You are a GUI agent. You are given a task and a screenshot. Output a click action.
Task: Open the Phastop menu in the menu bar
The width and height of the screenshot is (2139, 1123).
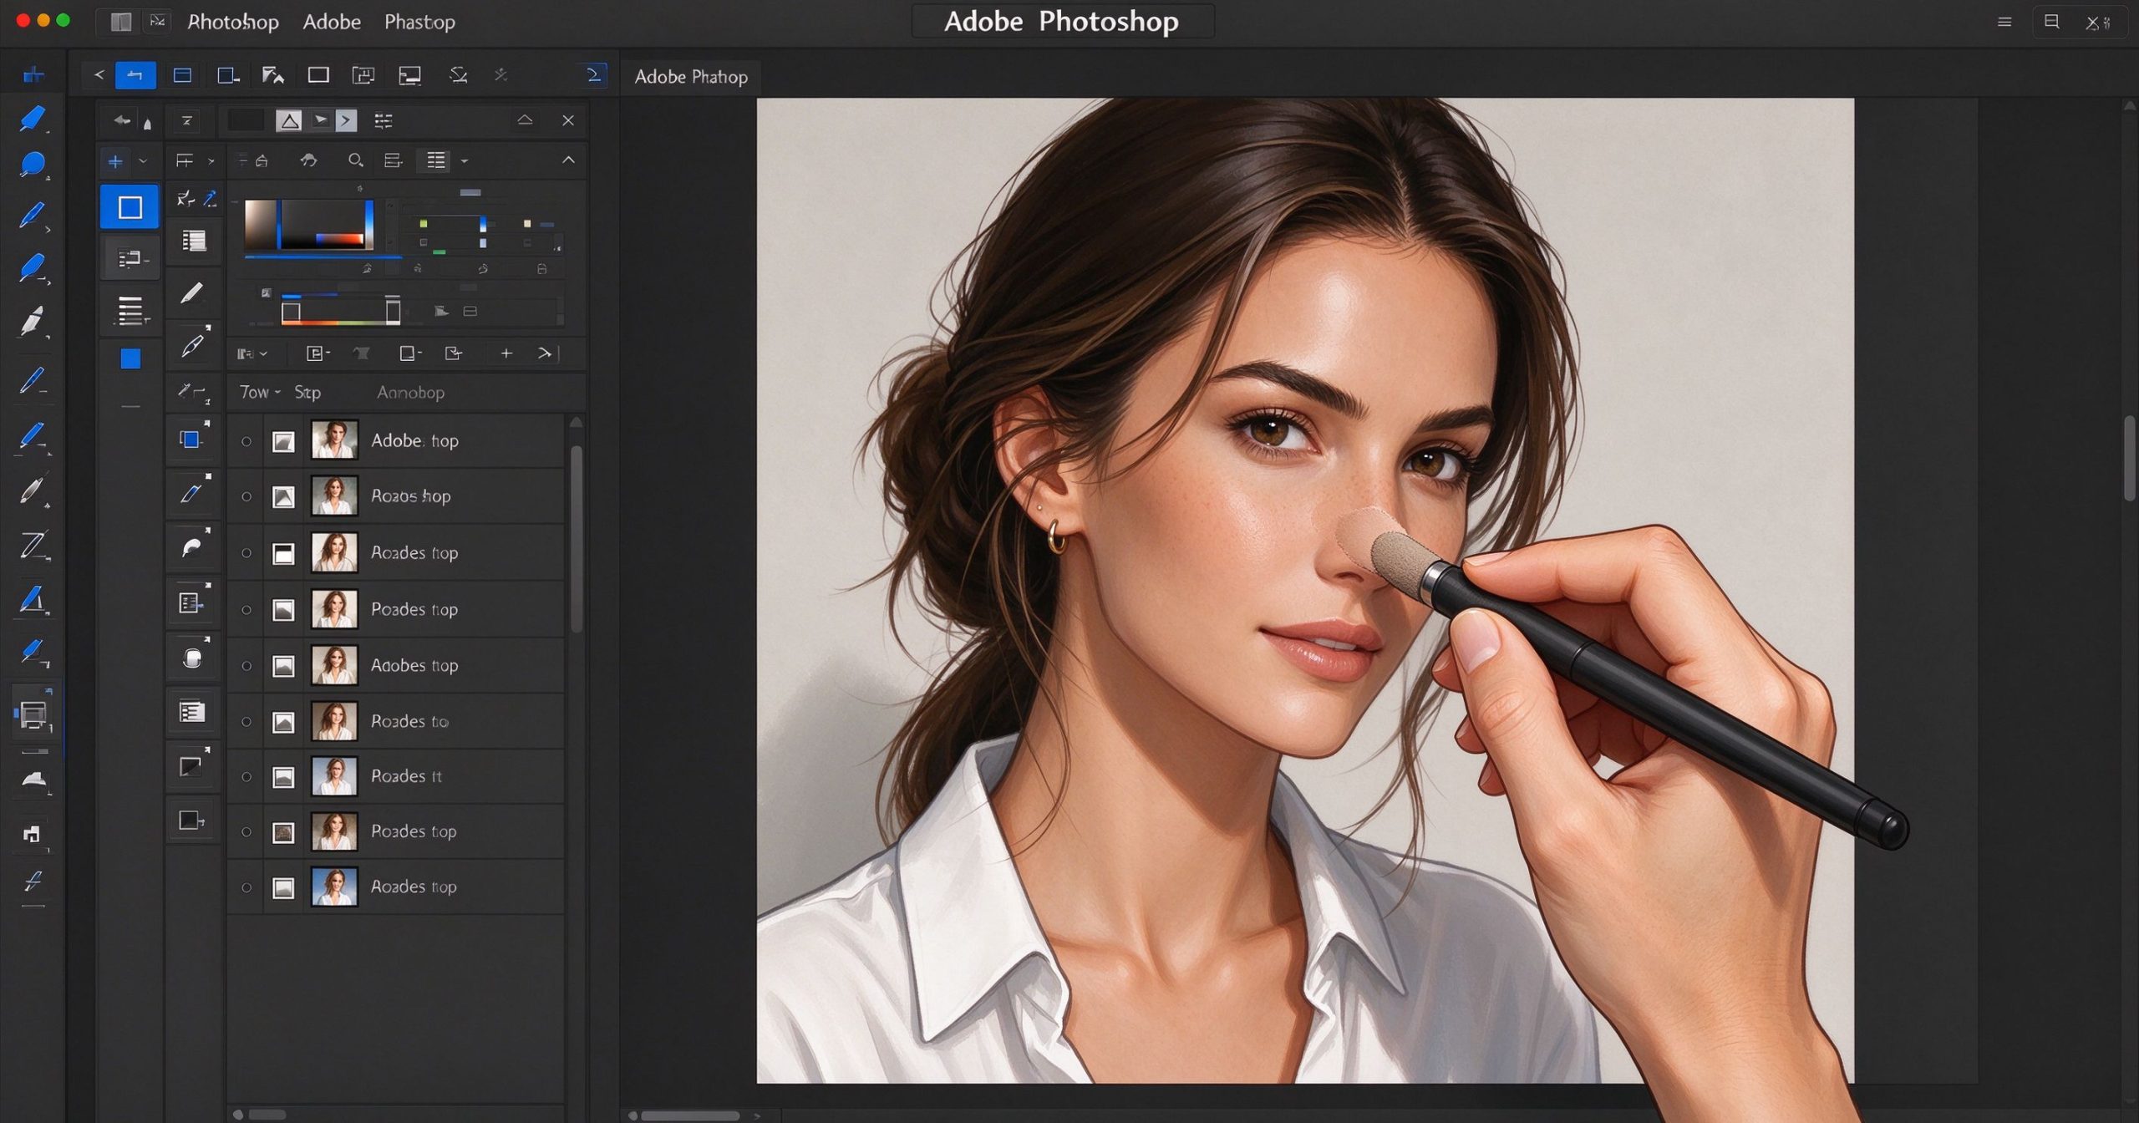point(419,22)
